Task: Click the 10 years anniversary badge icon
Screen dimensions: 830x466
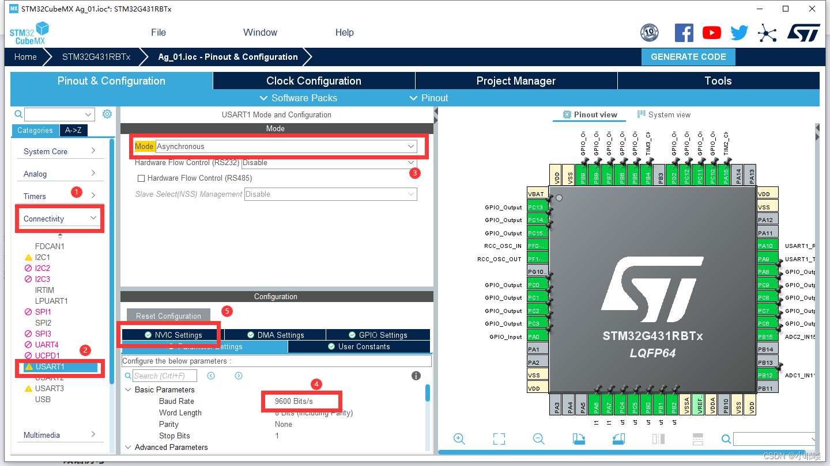Action: point(650,33)
